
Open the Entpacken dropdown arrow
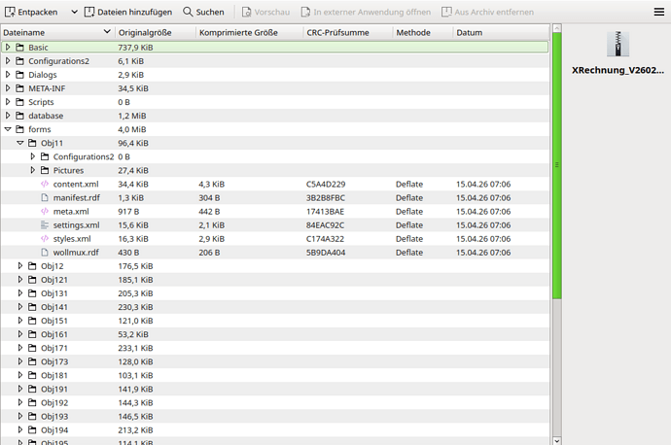[74, 12]
